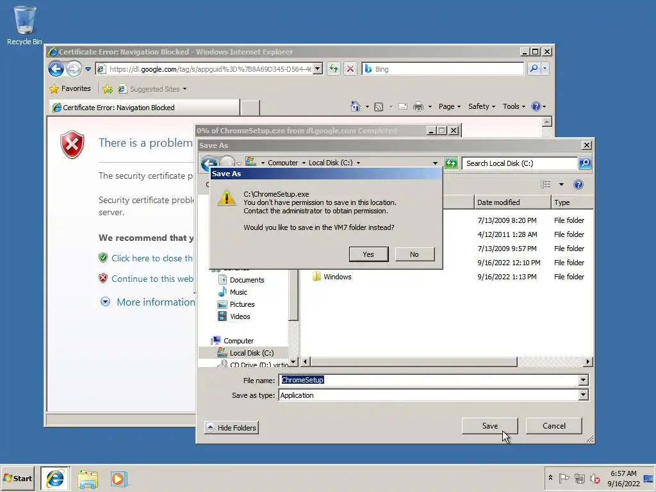This screenshot has height=492, width=656.
Task: Expand the address bar URL dropdown
Action: (318, 69)
